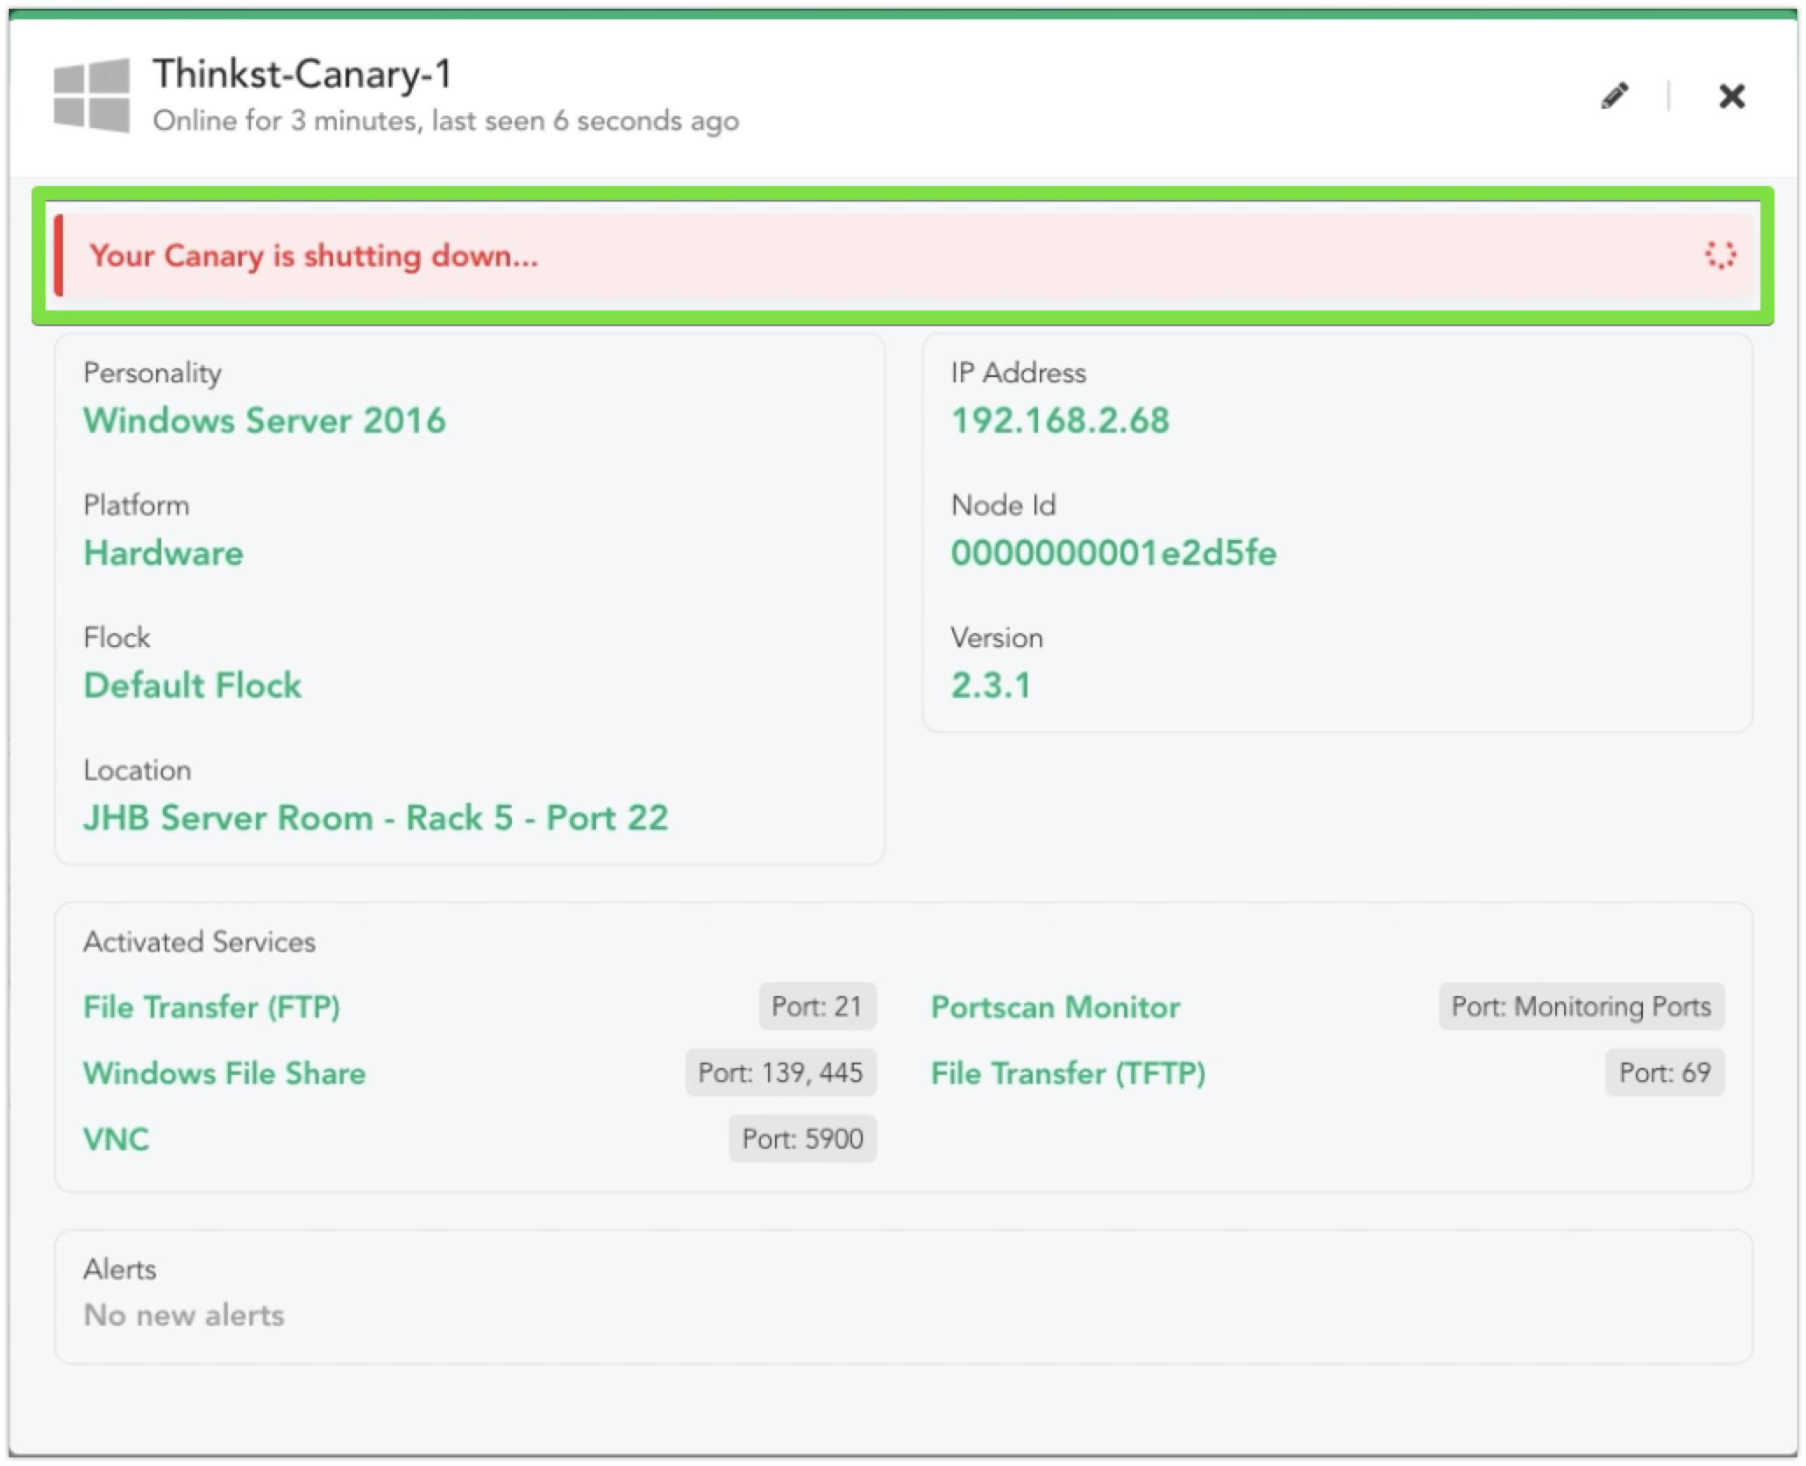Select the Windows Server 2016 personality value

pos(264,421)
